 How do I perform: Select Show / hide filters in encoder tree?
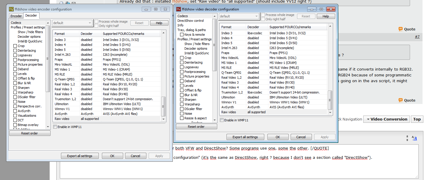[30, 32]
